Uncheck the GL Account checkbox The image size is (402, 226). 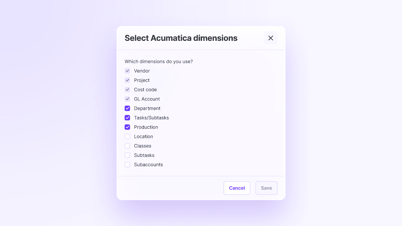127,99
